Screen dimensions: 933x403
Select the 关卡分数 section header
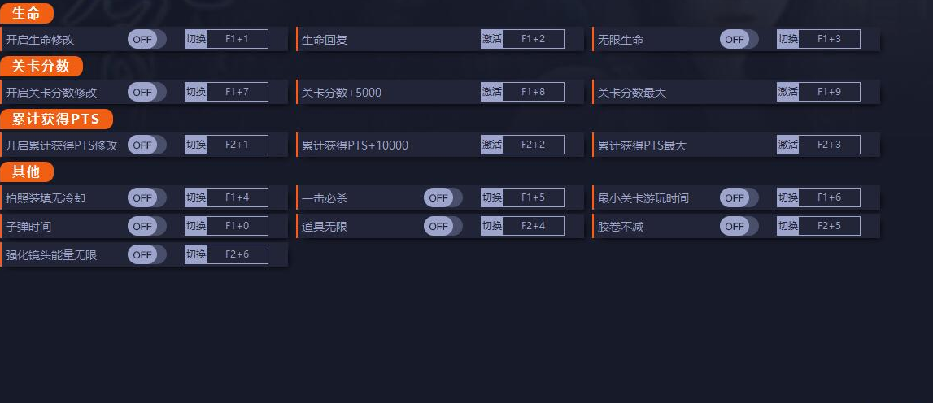tap(41, 67)
